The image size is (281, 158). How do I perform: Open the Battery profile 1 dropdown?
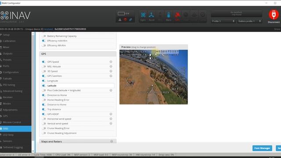[x=249, y=21]
